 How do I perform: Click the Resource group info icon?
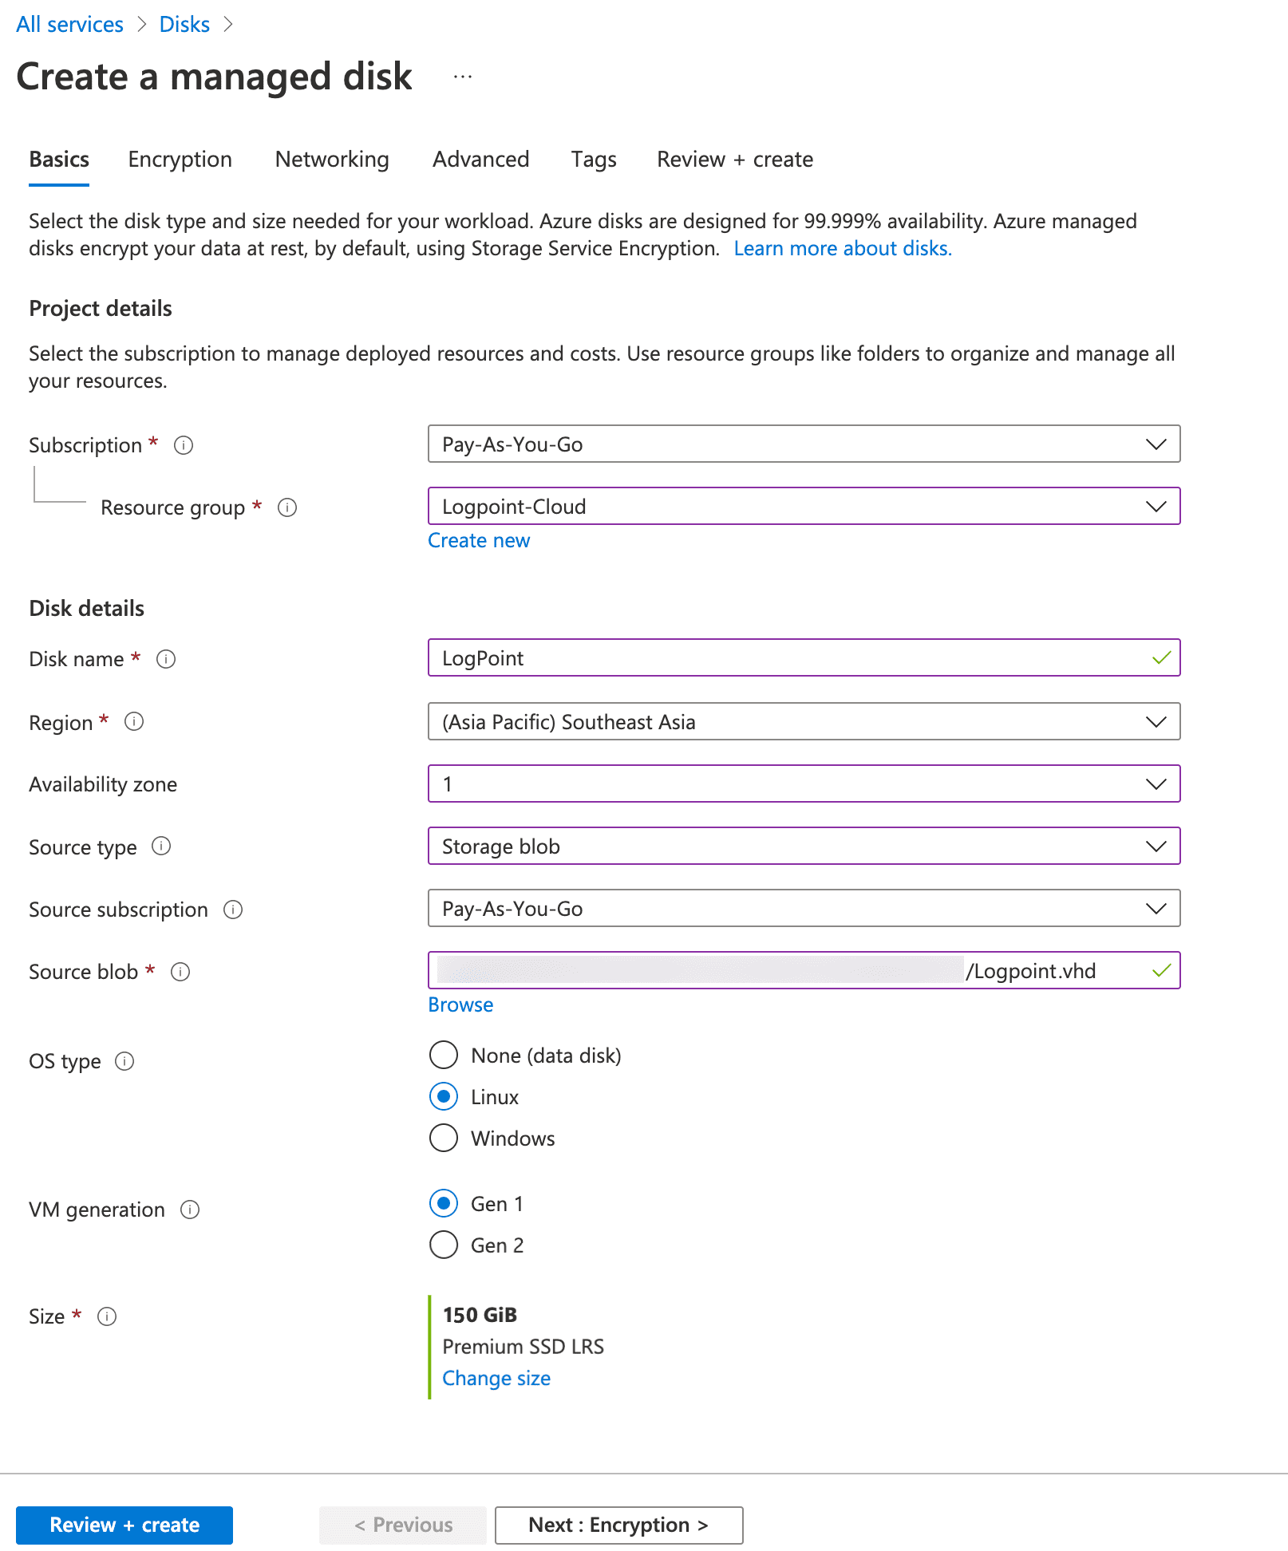pyautogui.click(x=288, y=507)
